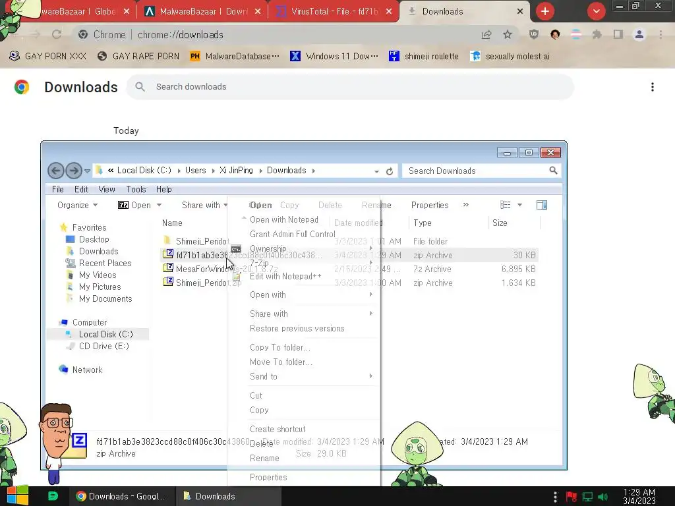Open the File menu in Explorer
675x506 pixels.
[58, 189]
